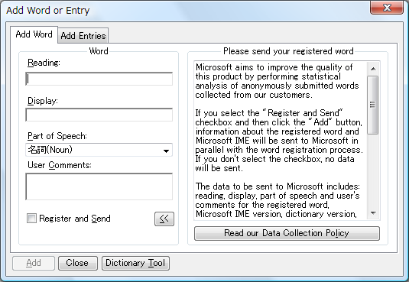This screenshot has width=409, height=282.
Task: Click into the Display text field
Action: (99, 115)
